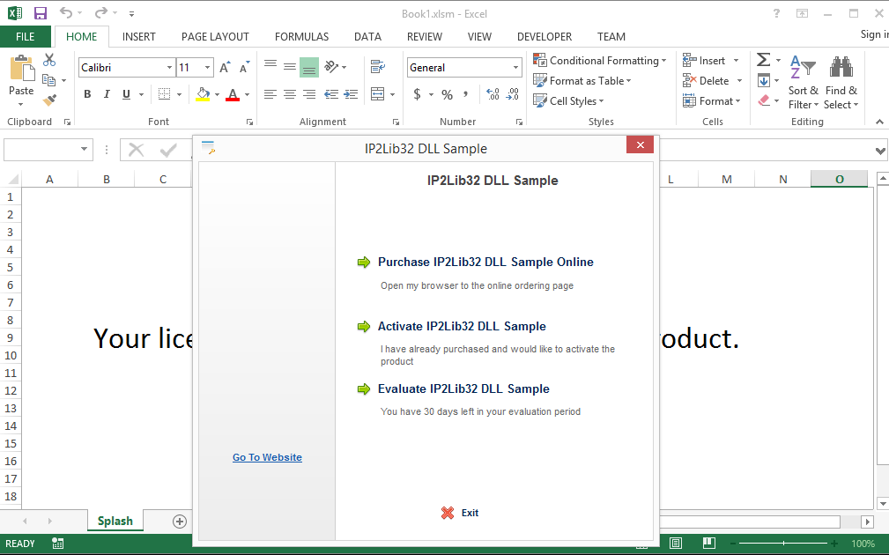Screen dimensions: 889x555
Task: Click the macro recording icon in status bar
Action: tap(57, 544)
